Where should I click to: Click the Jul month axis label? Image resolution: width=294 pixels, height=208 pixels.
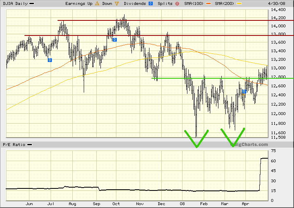point(51,204)
